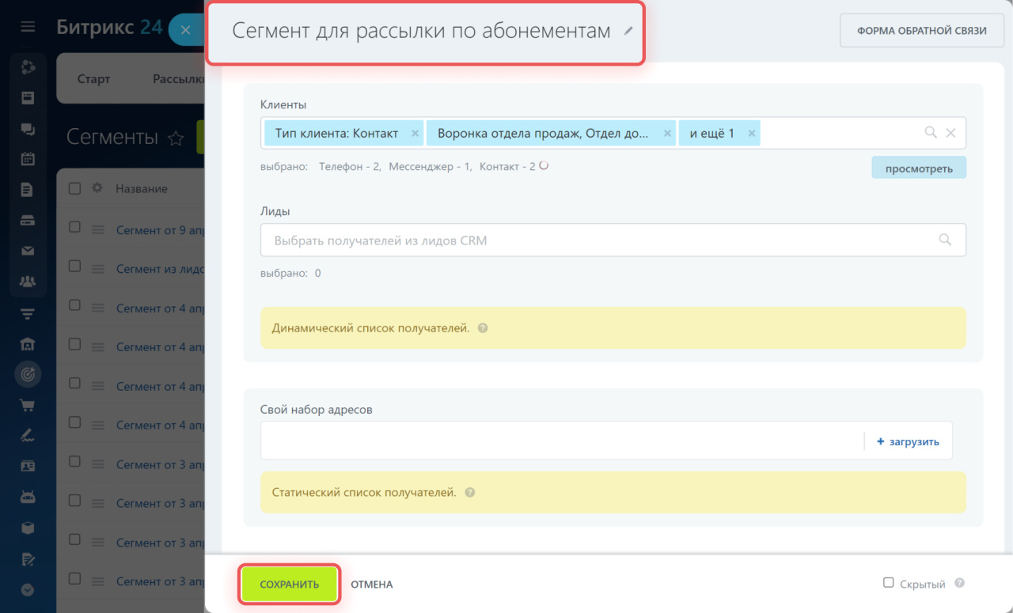The height and width of the screenshot is (613, 1013).
Task: Open Форма обратной связи
Action: pyautogui.click(x=922, y=31)
